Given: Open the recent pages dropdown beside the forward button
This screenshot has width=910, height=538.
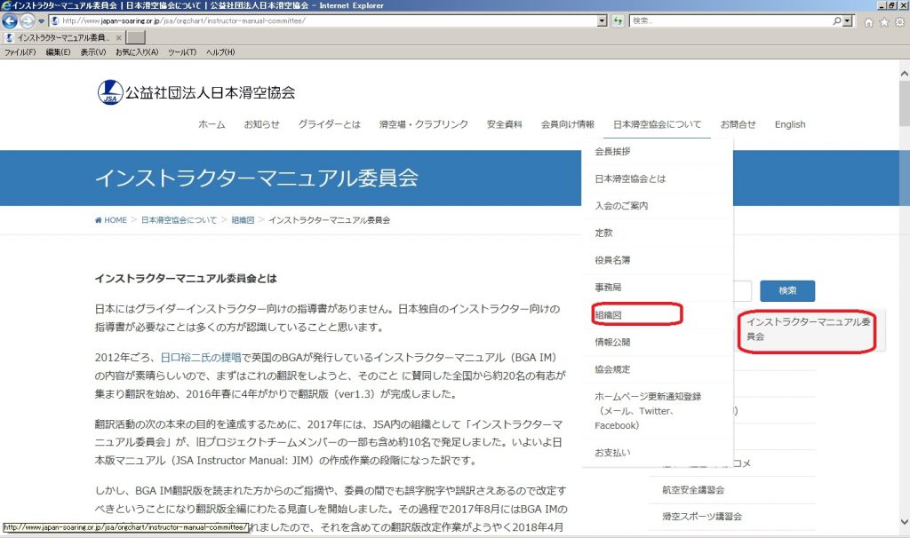Looking at the screenshot, I should 41,21.
